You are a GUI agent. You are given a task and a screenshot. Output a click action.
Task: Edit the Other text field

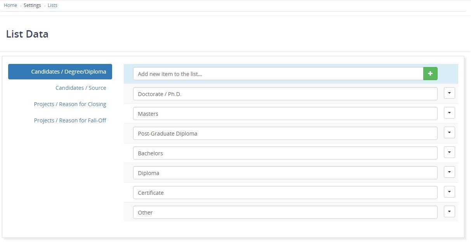coord(285,212)
